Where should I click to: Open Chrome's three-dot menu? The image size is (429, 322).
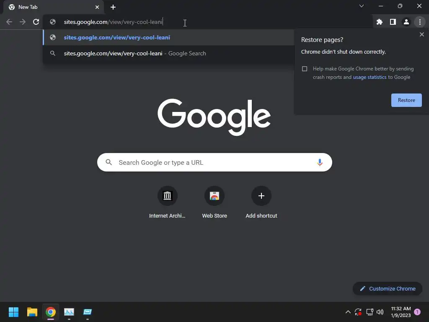[x=420, y=22]
